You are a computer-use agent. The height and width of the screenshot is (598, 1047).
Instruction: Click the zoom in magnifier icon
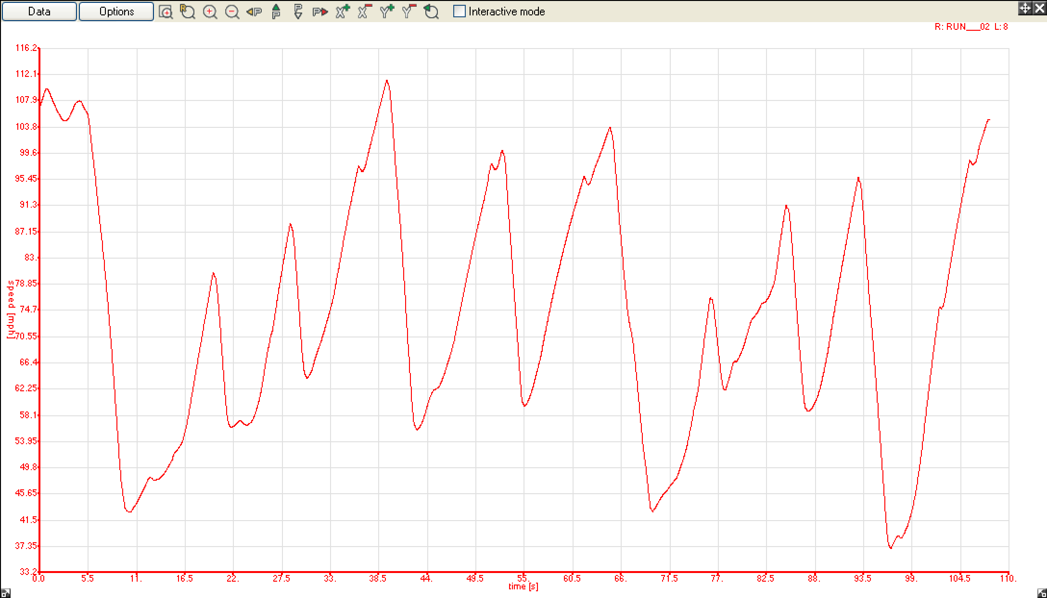[210, 12]
